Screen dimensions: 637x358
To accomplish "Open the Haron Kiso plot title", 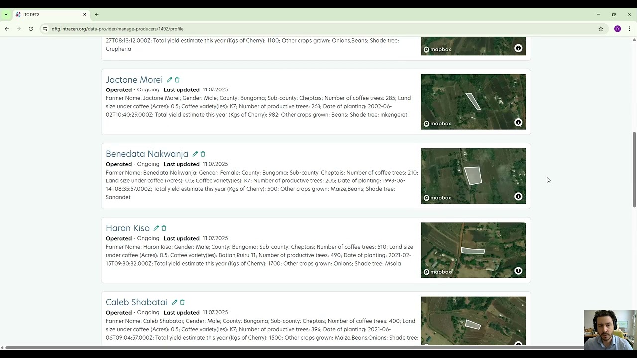I will (128, 228).
